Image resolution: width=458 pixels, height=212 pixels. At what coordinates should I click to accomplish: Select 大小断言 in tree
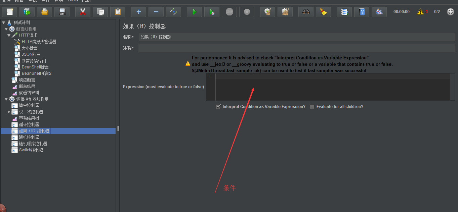(x=30, y=48)
